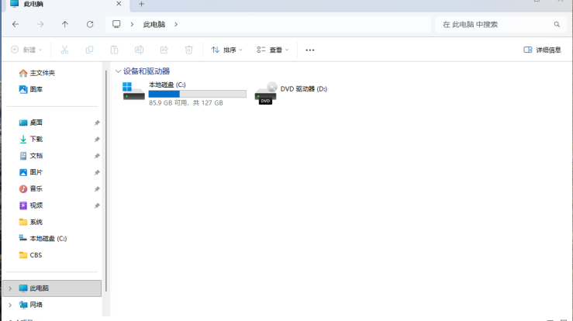Click the sidebar vertical scrollbar
The image size is (573, 321).
(106, 181)
